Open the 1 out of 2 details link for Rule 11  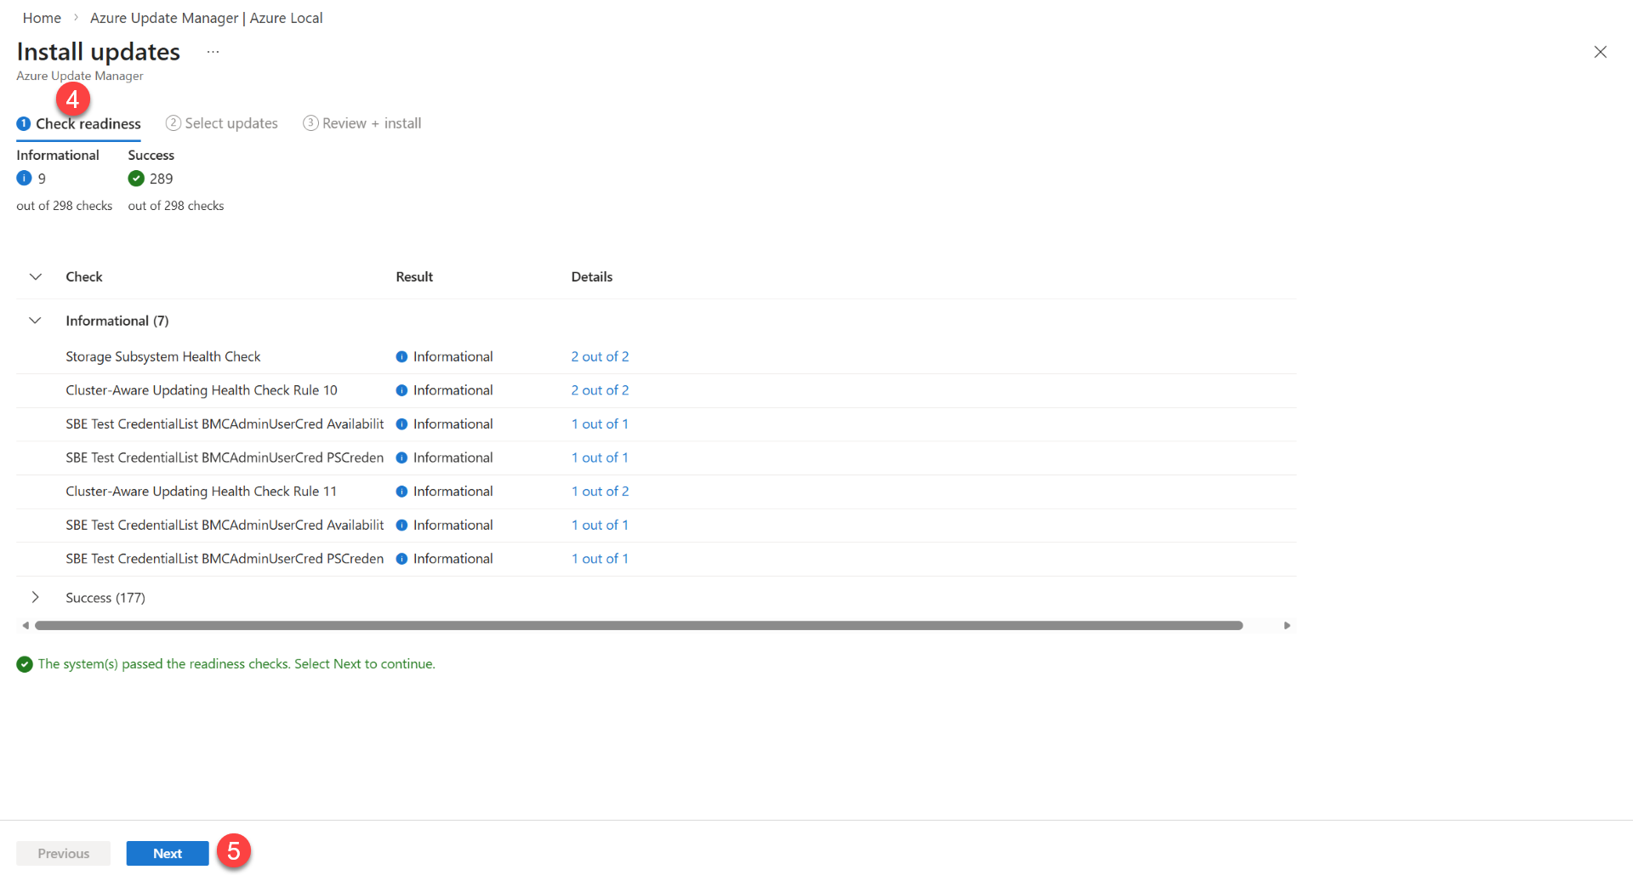600,492
